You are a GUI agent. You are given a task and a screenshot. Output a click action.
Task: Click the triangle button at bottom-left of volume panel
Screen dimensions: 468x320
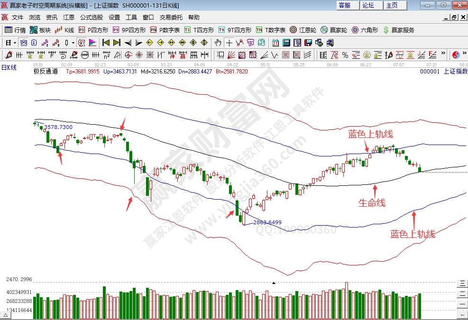point(7,315)
